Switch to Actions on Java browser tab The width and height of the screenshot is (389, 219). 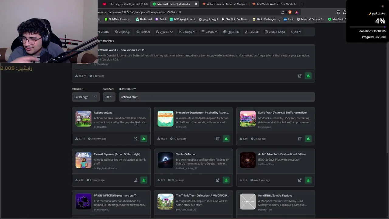(x=224, y=4)
